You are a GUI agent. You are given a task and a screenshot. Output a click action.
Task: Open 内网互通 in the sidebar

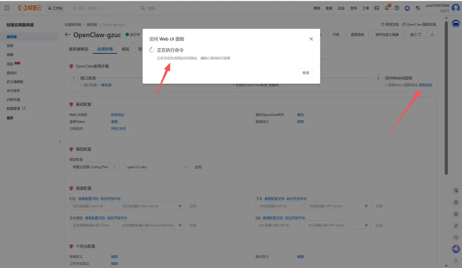(13, 100)
